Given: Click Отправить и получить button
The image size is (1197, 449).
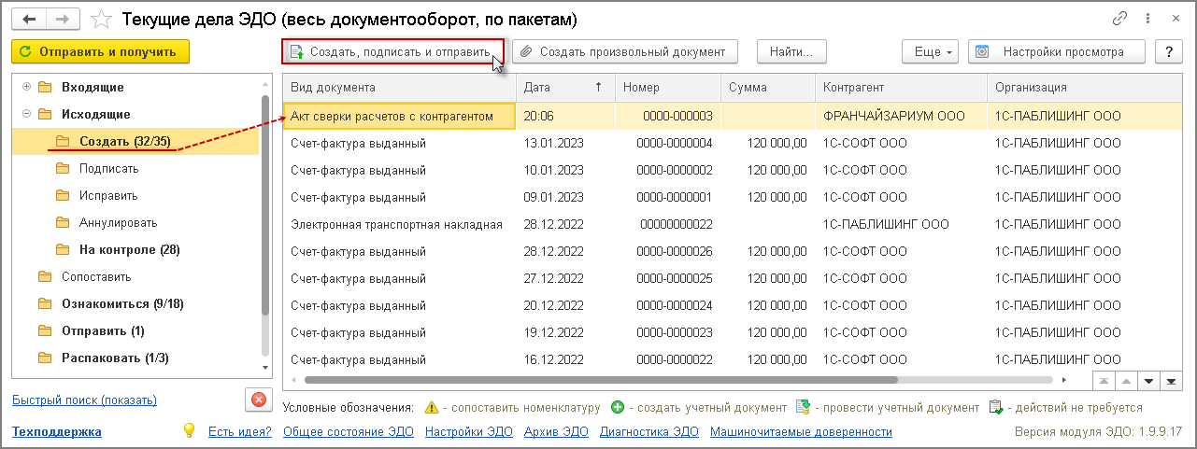Looking at the screenshot, I should (x=101, y=52).
